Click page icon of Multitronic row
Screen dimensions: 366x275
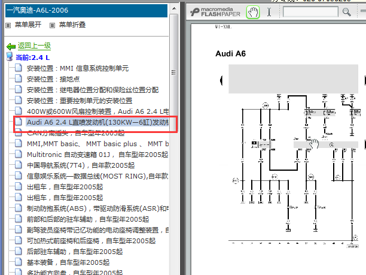19,153
